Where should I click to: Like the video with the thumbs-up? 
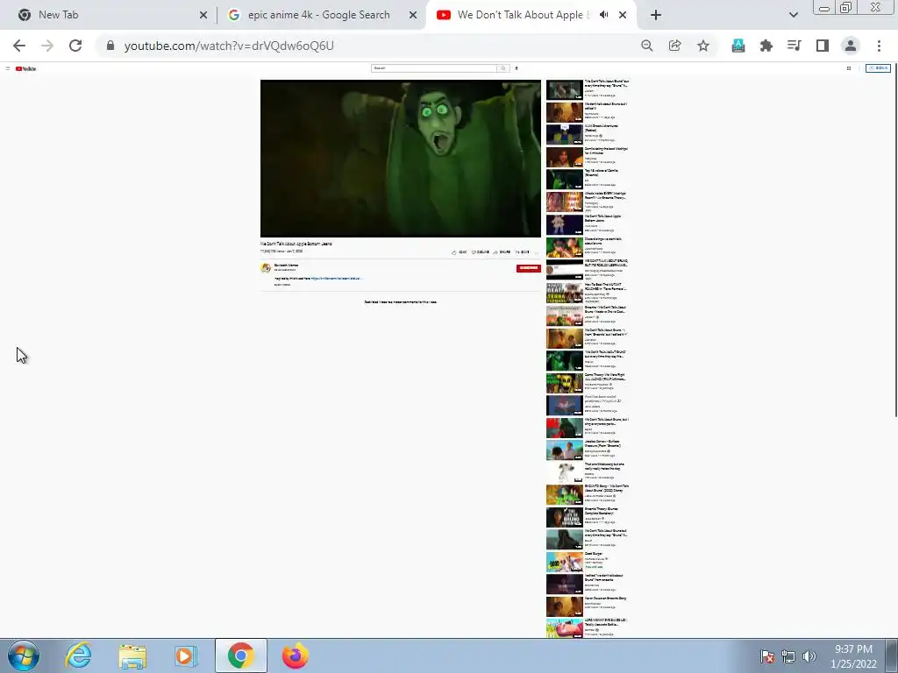[460, 251]
